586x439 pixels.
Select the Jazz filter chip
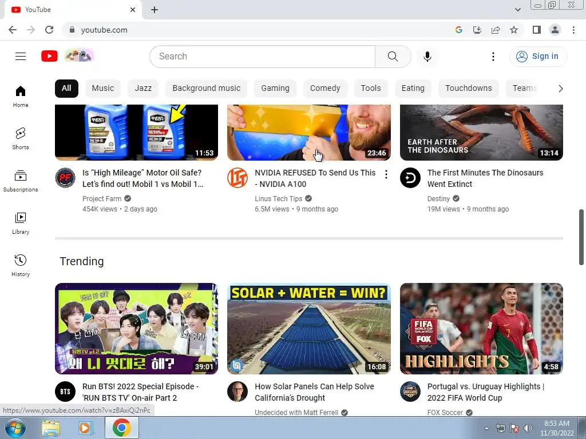[143, 89]
